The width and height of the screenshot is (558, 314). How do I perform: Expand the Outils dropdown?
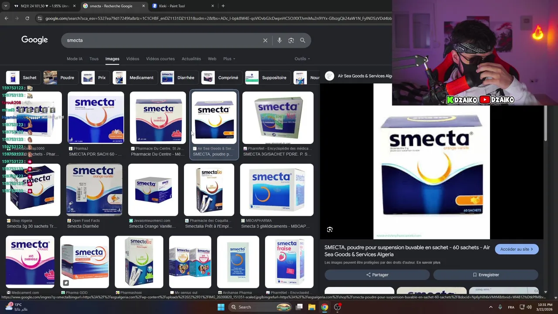click(x=302, y=59)
